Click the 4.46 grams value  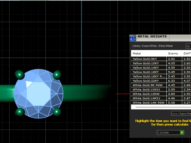coord(172,99)
